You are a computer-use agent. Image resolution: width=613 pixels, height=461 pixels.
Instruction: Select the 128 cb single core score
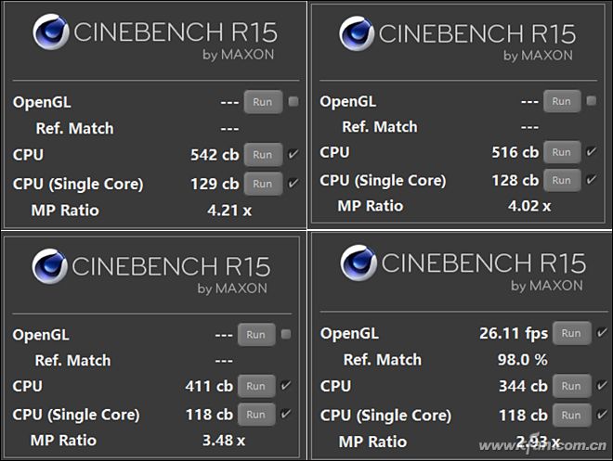[515, 180]
